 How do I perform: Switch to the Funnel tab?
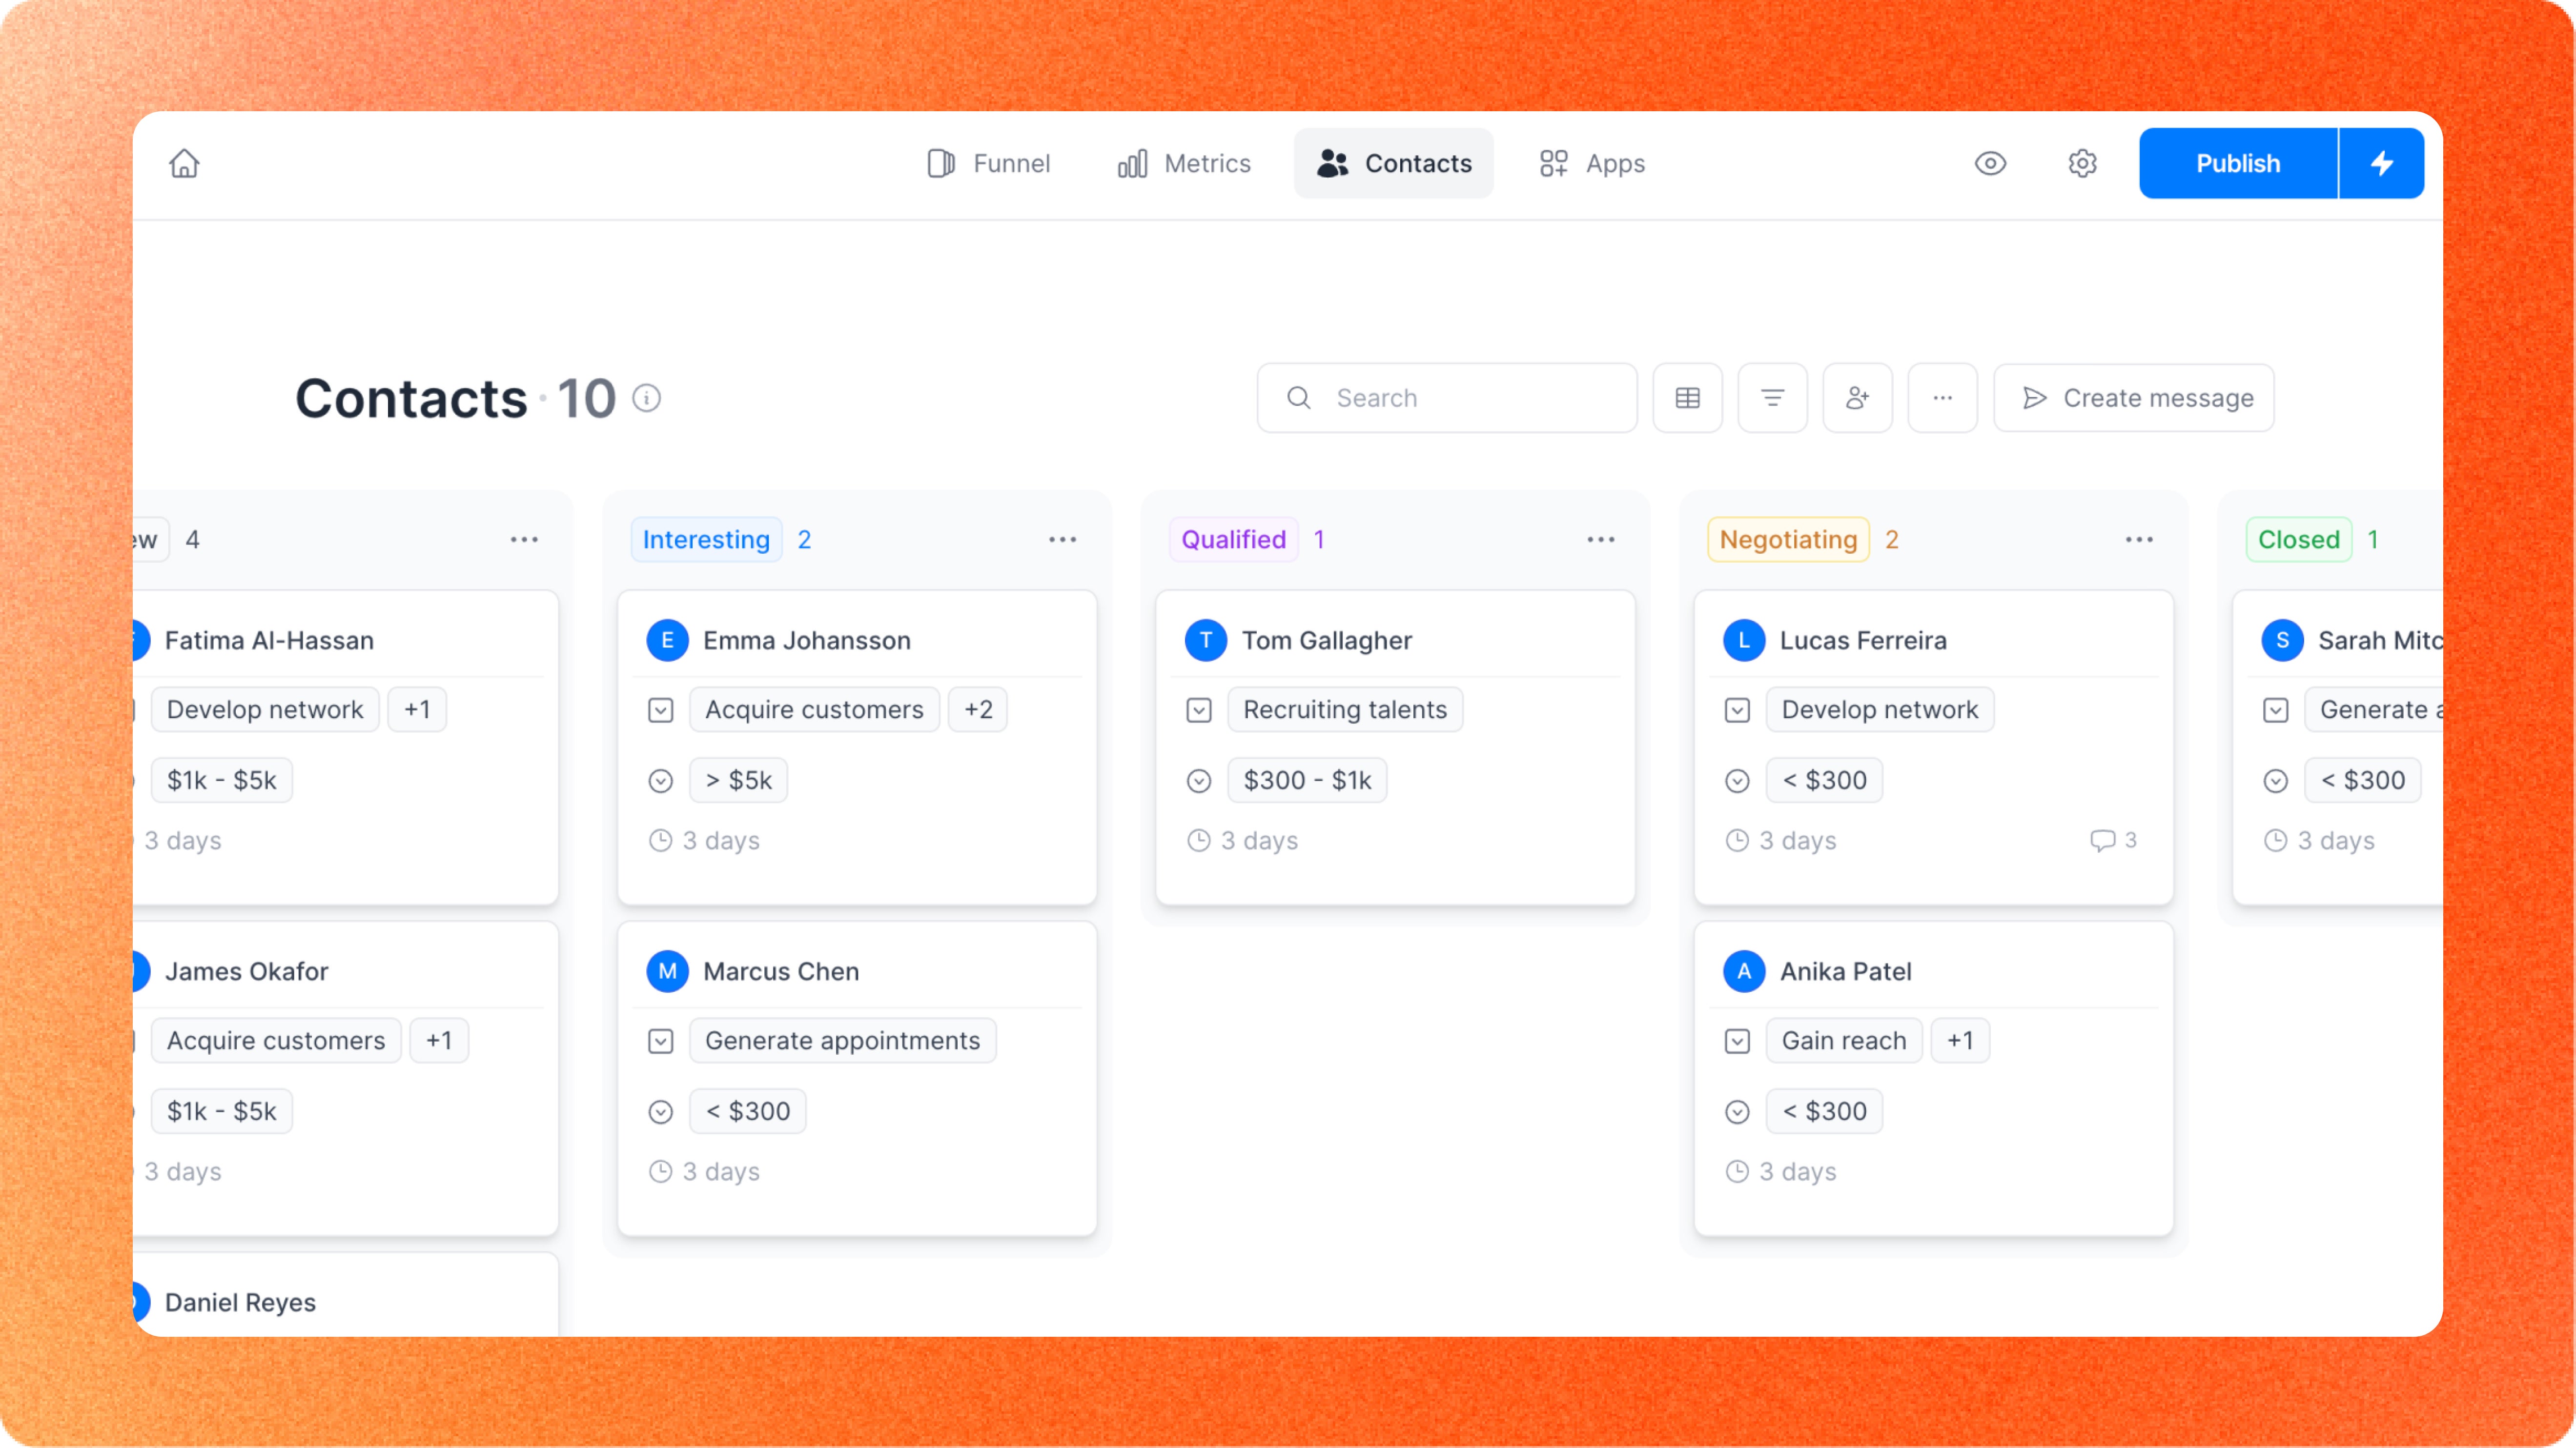coord(988,163)
